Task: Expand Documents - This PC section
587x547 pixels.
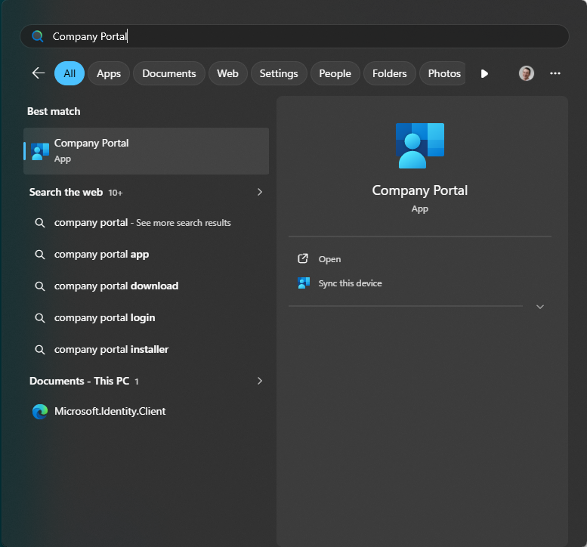Action: click(260, 381)
